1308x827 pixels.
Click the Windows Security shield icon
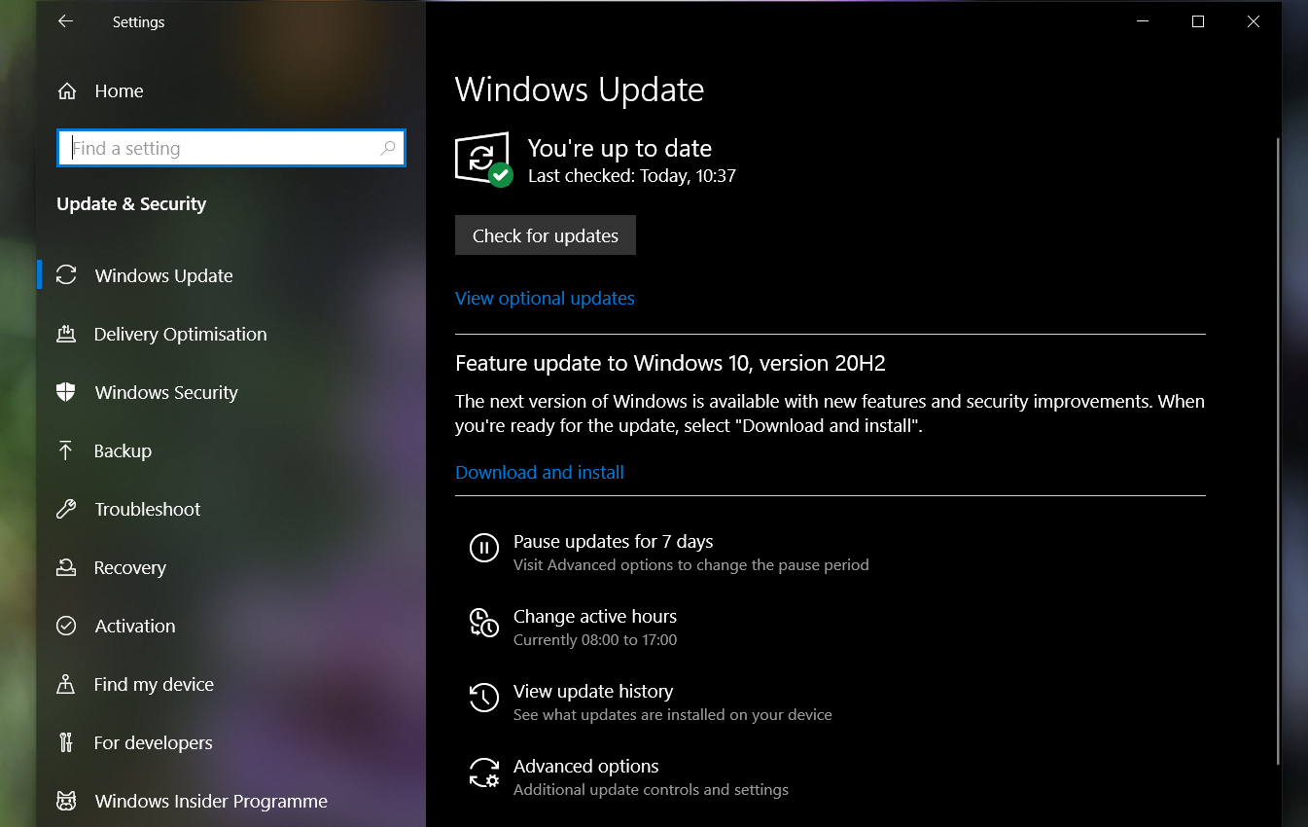66,392
